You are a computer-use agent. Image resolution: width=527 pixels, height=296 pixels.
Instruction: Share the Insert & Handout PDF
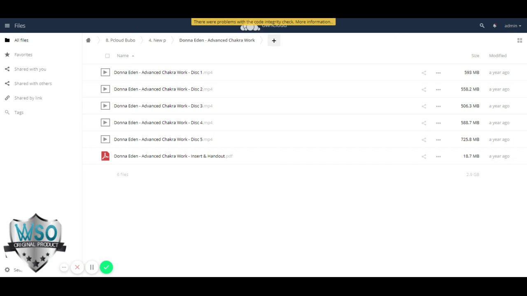coord(424,156)
